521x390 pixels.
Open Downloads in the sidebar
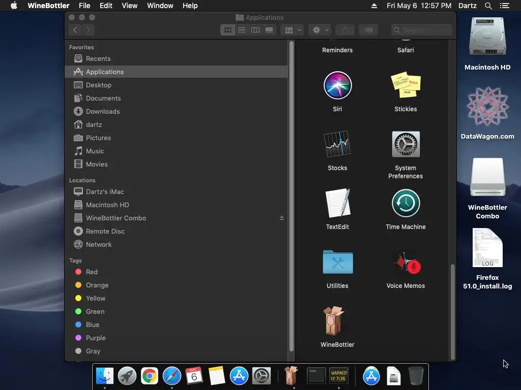click(177, 111)
